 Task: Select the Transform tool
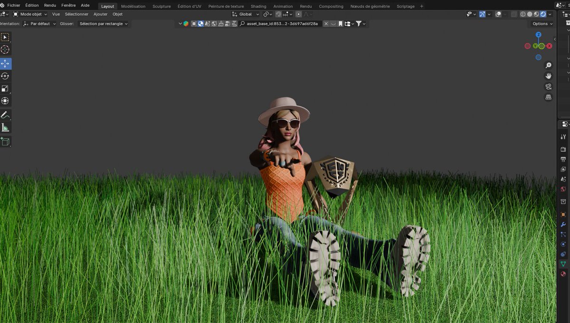point(5,101)
